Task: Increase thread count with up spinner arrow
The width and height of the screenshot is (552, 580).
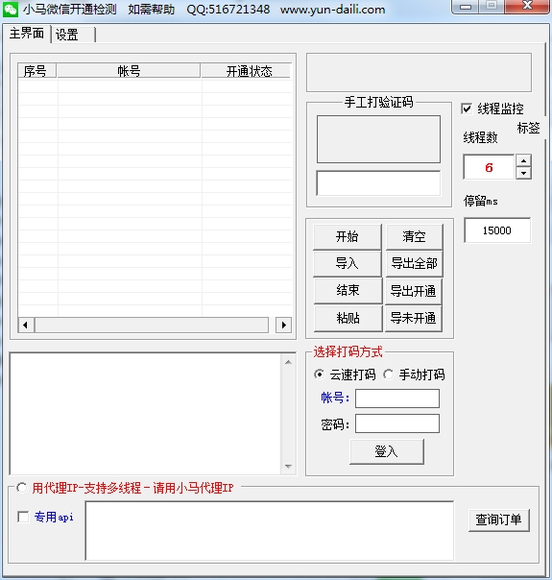Action: (523, 161)
